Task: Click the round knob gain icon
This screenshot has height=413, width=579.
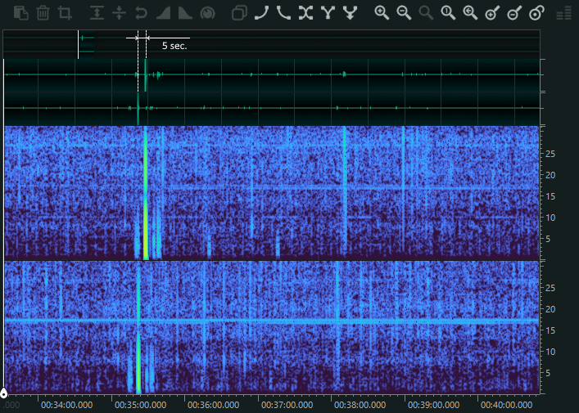Action: [206, 13]
